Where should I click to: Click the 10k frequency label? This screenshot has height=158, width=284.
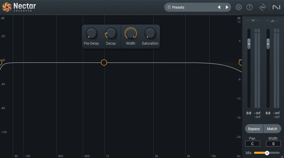[213, 156]
